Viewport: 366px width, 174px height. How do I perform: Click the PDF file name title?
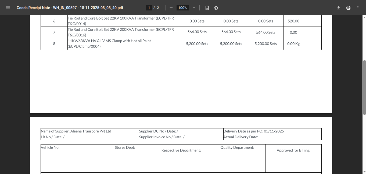click(70, 8)
